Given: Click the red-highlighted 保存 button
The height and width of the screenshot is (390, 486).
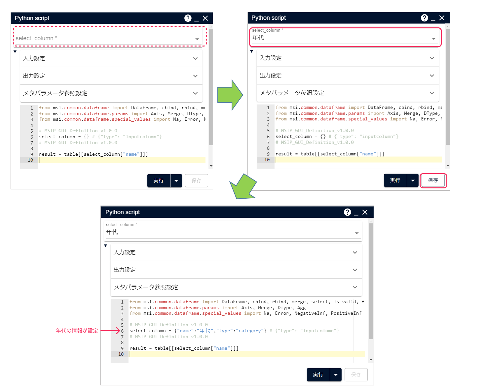Looking at the screenshot, I should tap(433, 180).
